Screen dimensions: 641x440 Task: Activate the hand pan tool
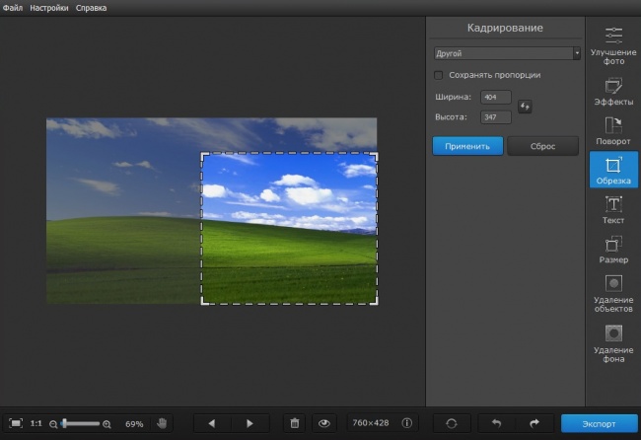click(x=162, y=423)
